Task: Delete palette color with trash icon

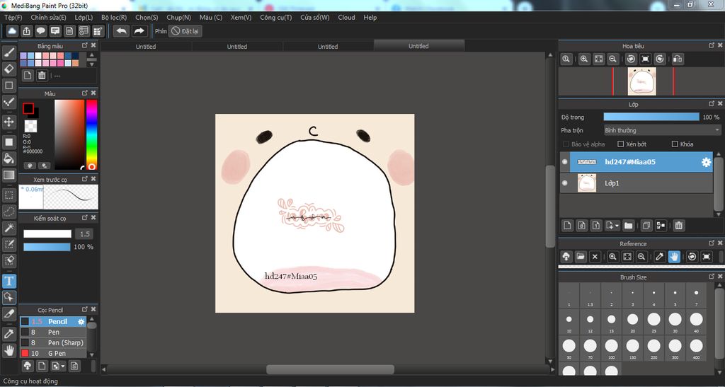Action: tap(42, 75)
